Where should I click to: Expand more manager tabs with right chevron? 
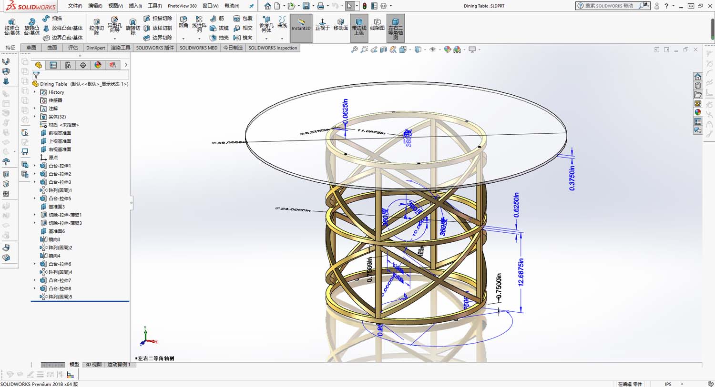[x=126, y=65]
